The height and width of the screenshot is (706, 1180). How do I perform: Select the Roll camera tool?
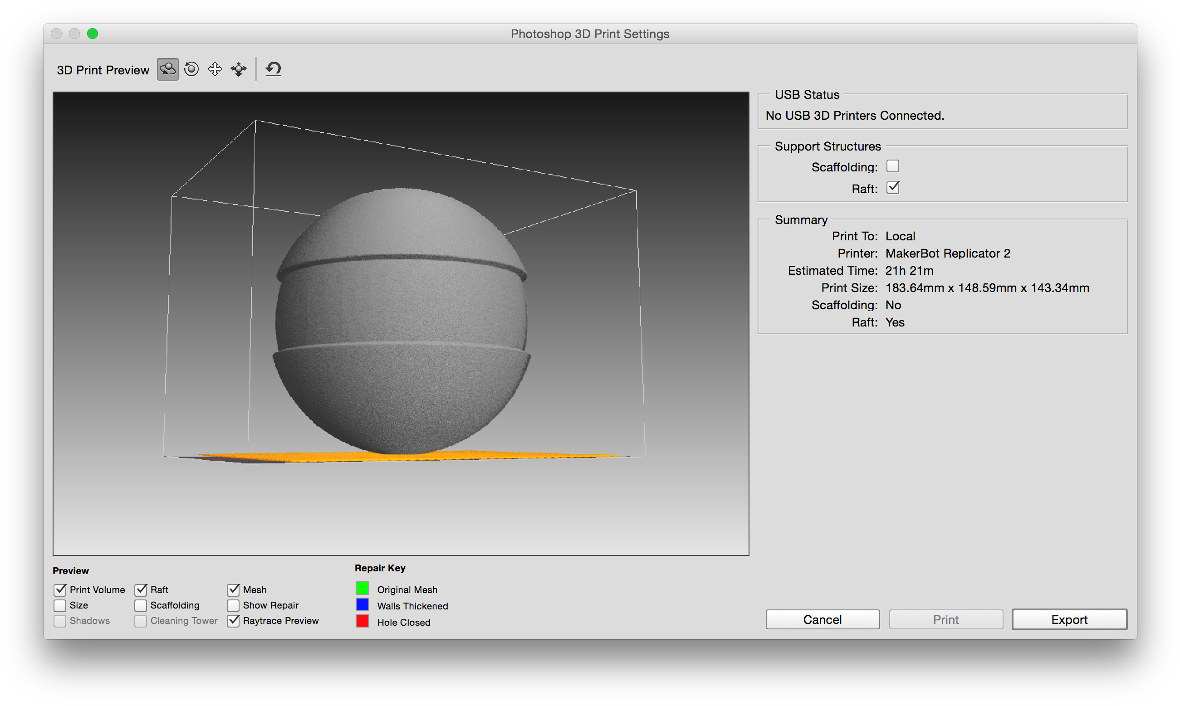[191, 69]
